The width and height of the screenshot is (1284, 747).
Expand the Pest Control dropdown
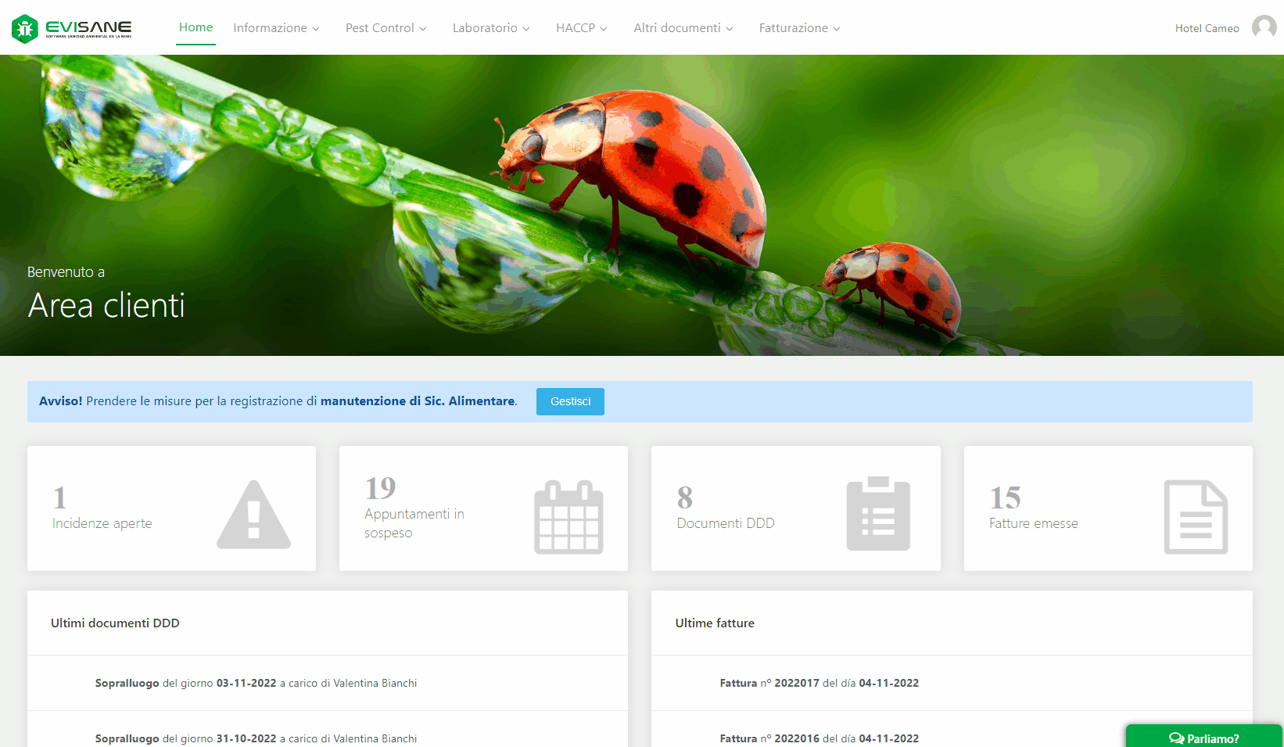386,28
